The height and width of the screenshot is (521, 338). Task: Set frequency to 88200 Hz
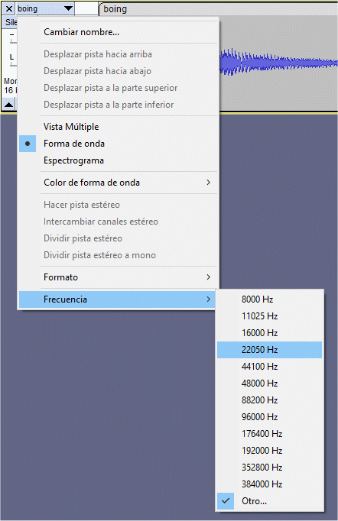pos(269,400)
